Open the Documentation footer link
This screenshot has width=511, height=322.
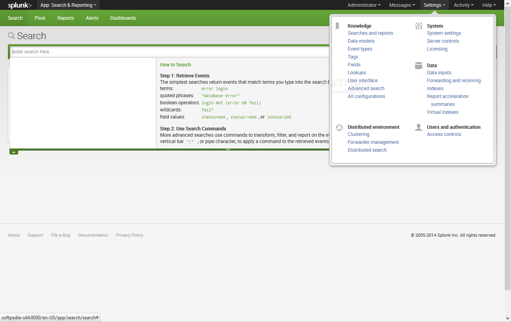(x=93, y=235)
